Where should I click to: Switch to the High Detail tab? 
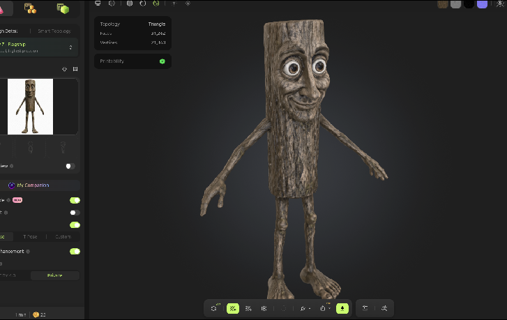(x=9, y=31)
